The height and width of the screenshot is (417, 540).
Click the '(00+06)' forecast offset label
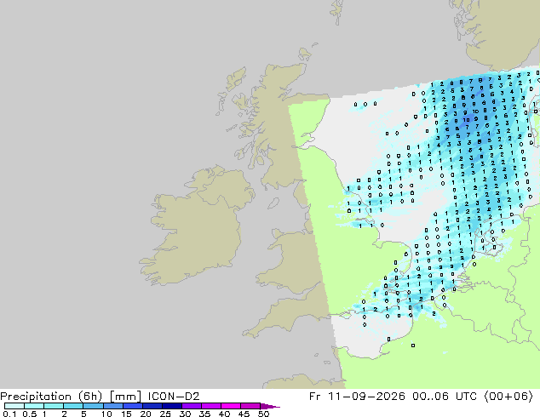tap(508, 397)
